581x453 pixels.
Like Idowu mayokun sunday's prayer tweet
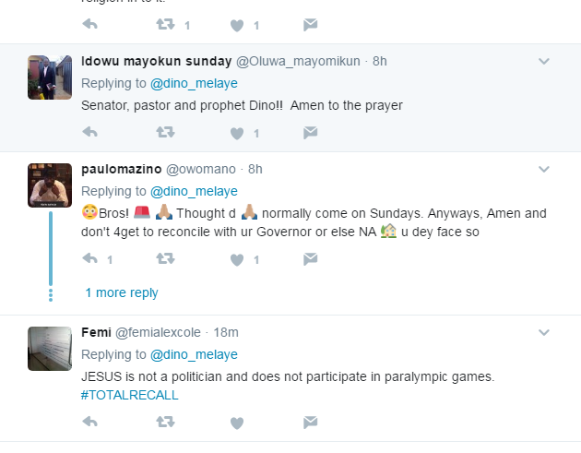(x=237, y=133)
